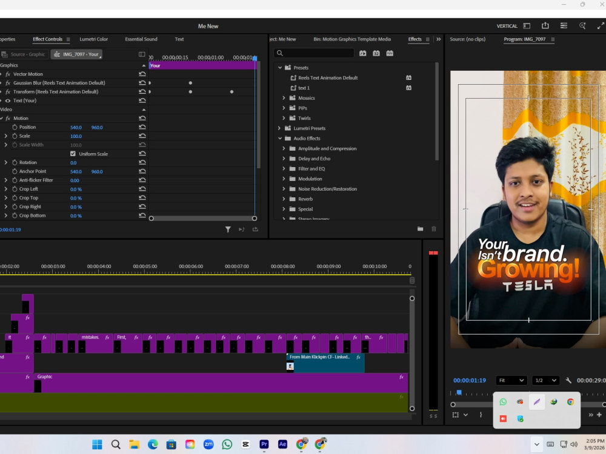Viewport: 606px width, 454px height.
Task: Click the search icon in the top bar
Action: click(x=582, y=26)
